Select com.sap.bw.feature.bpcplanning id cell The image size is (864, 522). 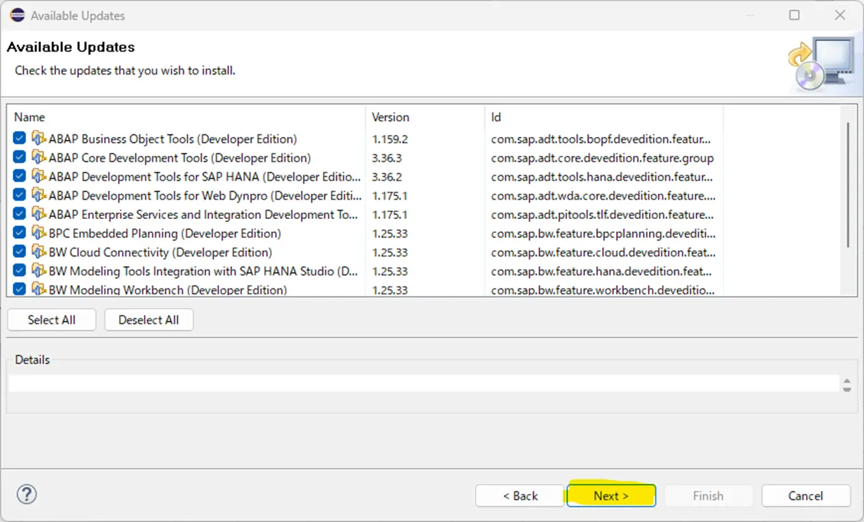tap(603, 234)
